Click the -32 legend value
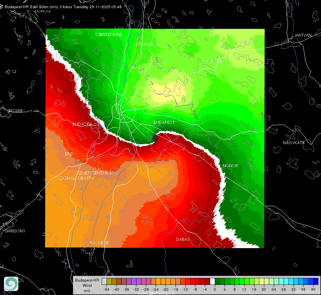 tap(136, 289)
